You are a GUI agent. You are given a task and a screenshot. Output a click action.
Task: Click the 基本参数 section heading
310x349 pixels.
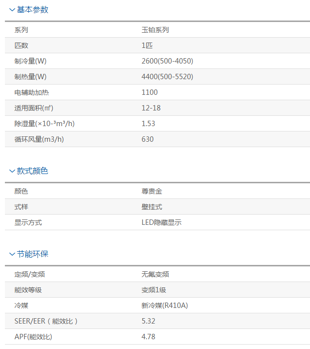click(32, 10)
